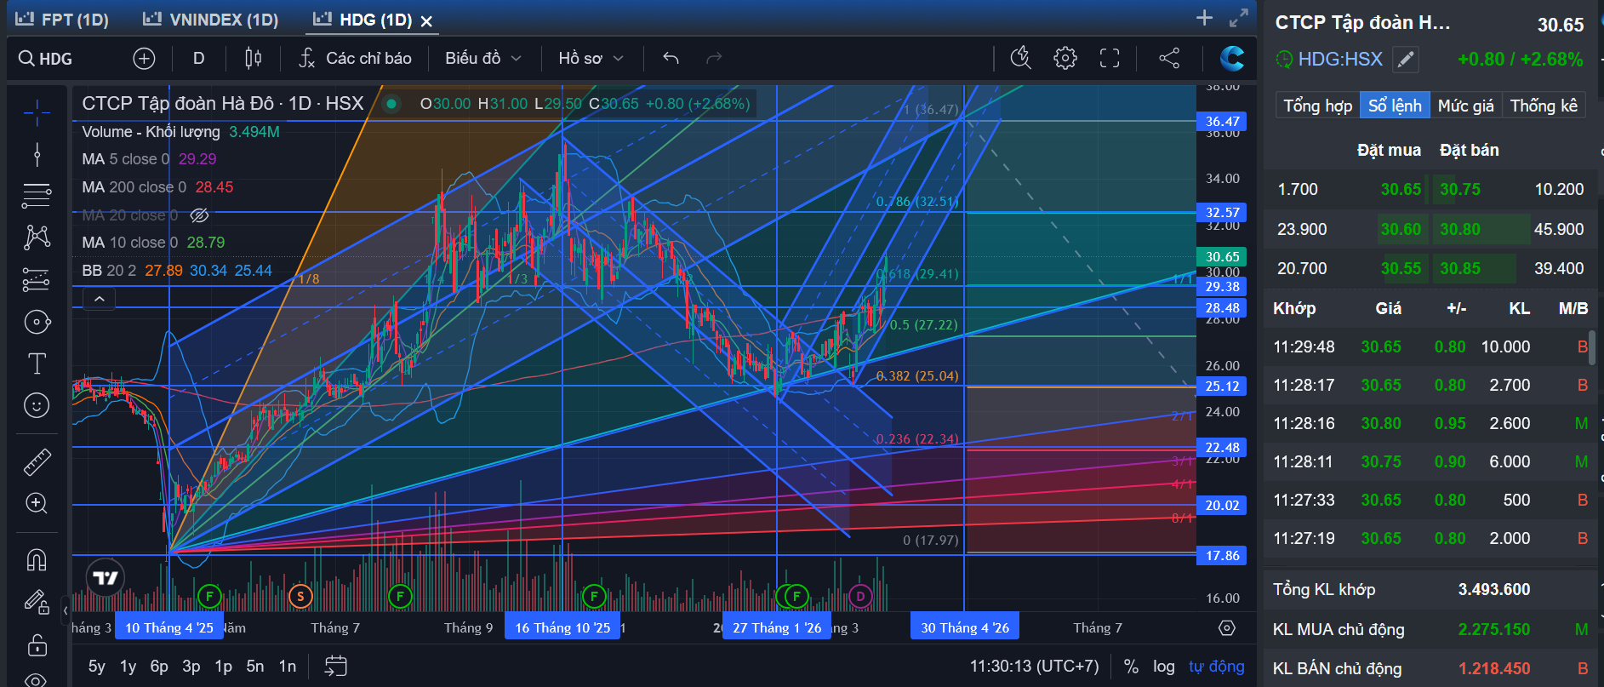Click best bid price 30.65 in Đặt mua

coord(1401,189)
